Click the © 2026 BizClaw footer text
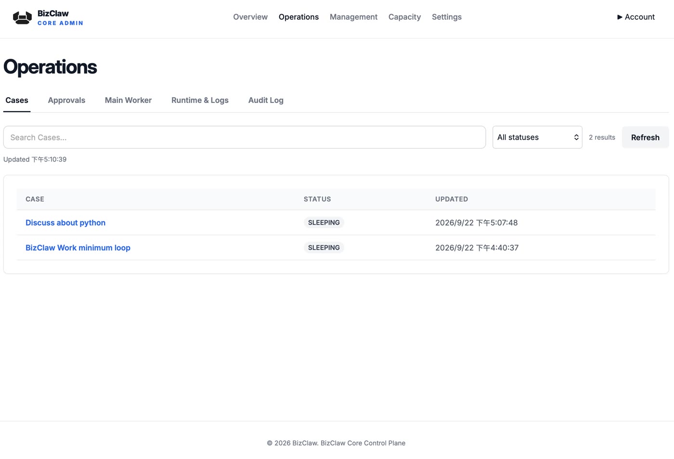 (336, 443)
